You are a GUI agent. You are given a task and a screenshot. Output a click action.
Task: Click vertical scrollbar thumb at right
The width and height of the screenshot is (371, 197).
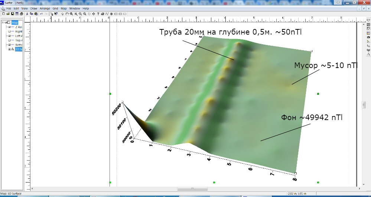[364, 105]
